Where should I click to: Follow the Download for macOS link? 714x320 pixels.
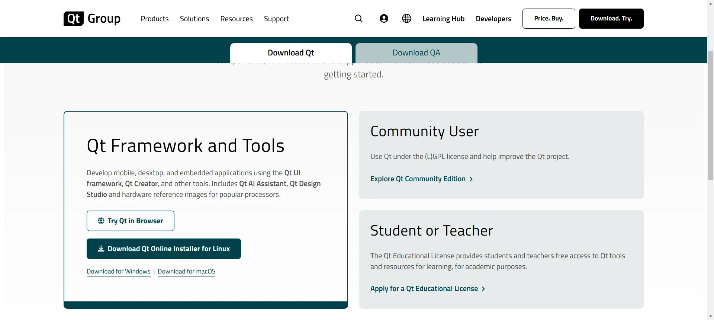click(x=186, y=272)
